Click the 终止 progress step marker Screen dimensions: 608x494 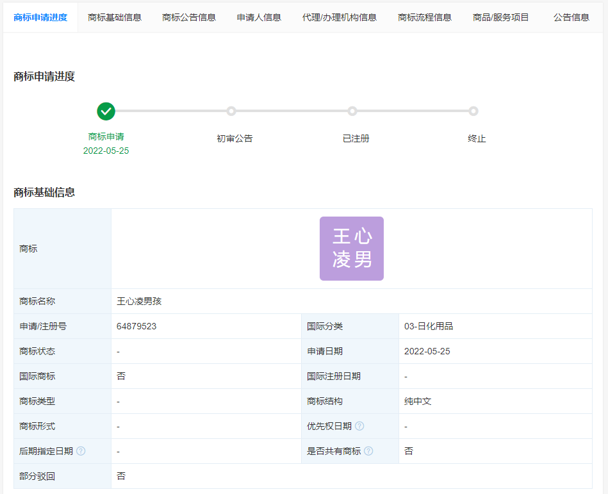[473, 111]
